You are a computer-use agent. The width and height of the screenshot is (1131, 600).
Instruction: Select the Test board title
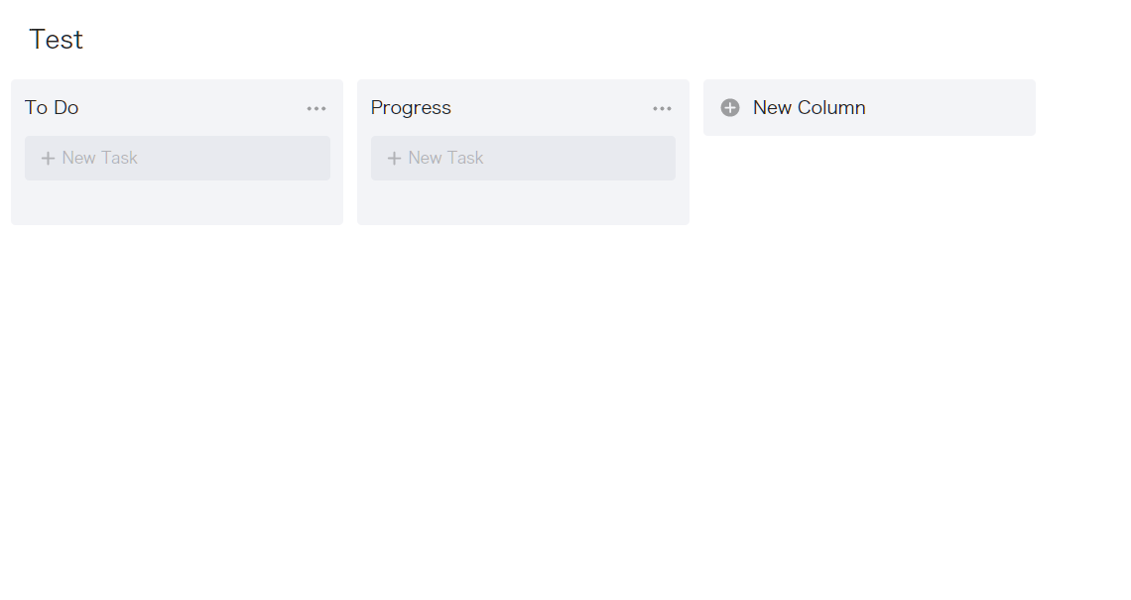pyautogui.click(x=56, y=39)
